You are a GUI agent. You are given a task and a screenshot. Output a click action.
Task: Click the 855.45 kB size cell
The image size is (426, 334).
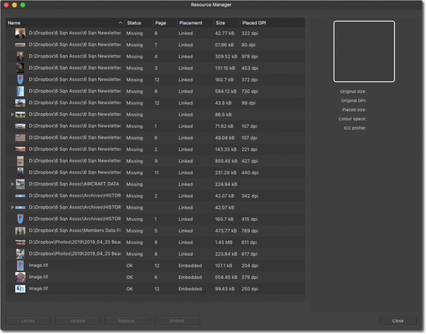226,161
